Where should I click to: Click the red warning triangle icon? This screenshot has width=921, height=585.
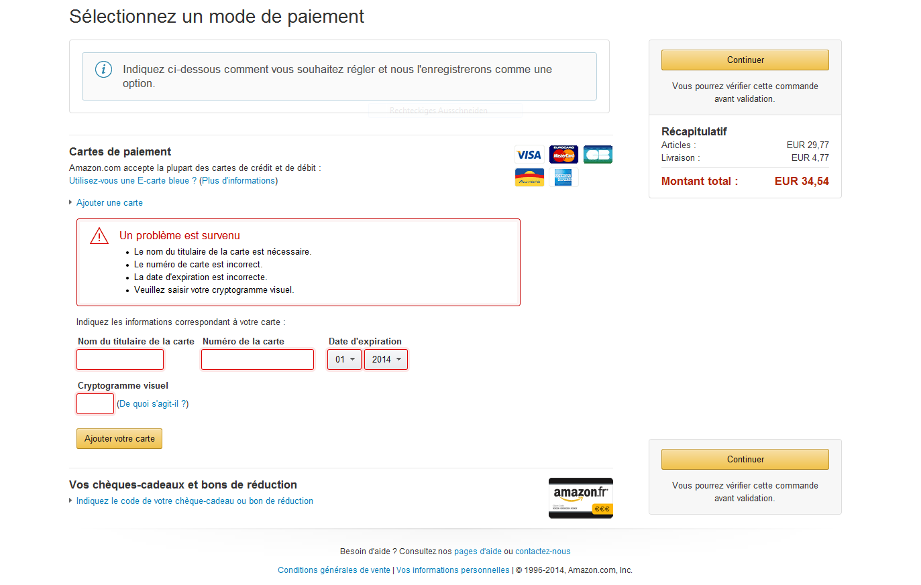pyautogui.click(x=99, y=236)
